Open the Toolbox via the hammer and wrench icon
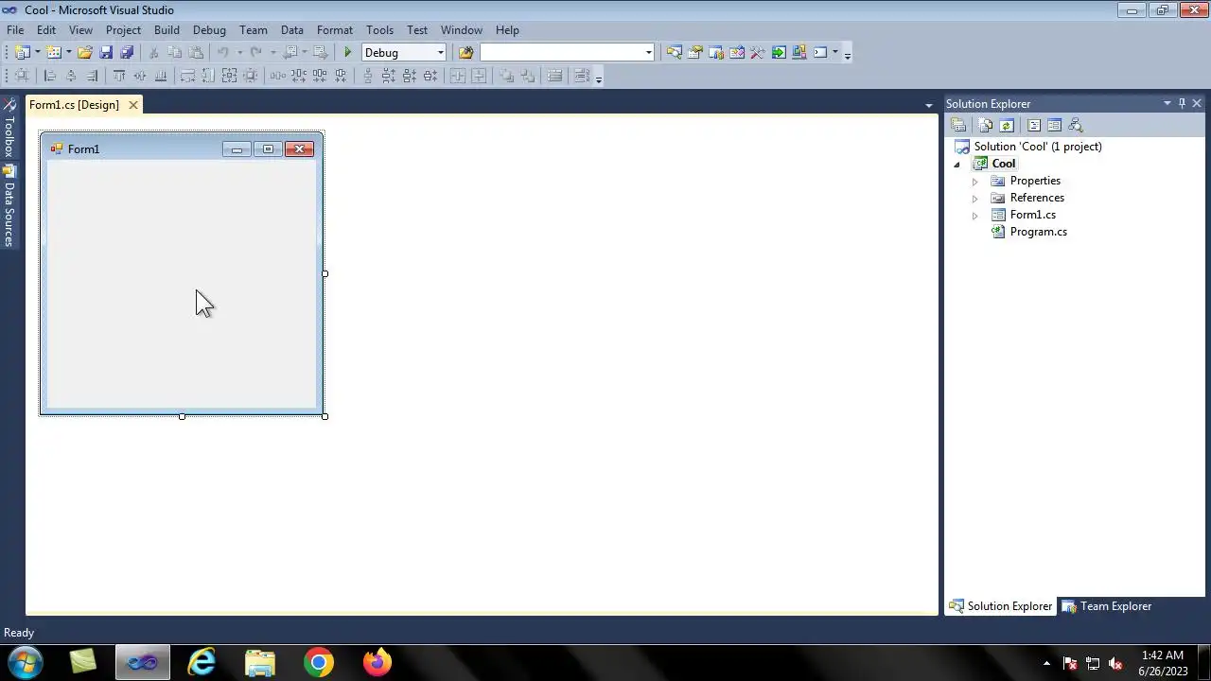The width and height of the screenshot is (1211, 681). [x=758, y=53]
